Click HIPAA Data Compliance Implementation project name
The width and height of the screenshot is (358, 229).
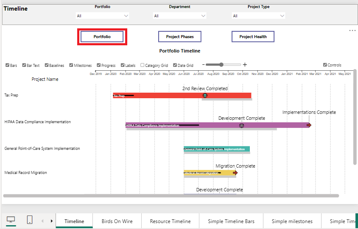(x=38, y=121)
